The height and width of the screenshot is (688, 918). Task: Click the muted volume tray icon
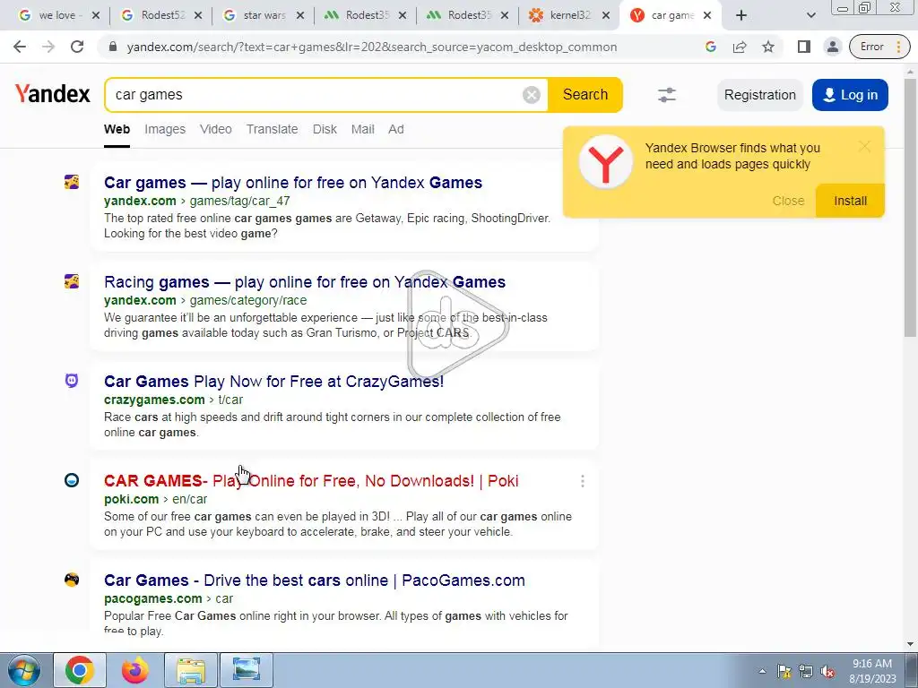[x=827, y=672]
